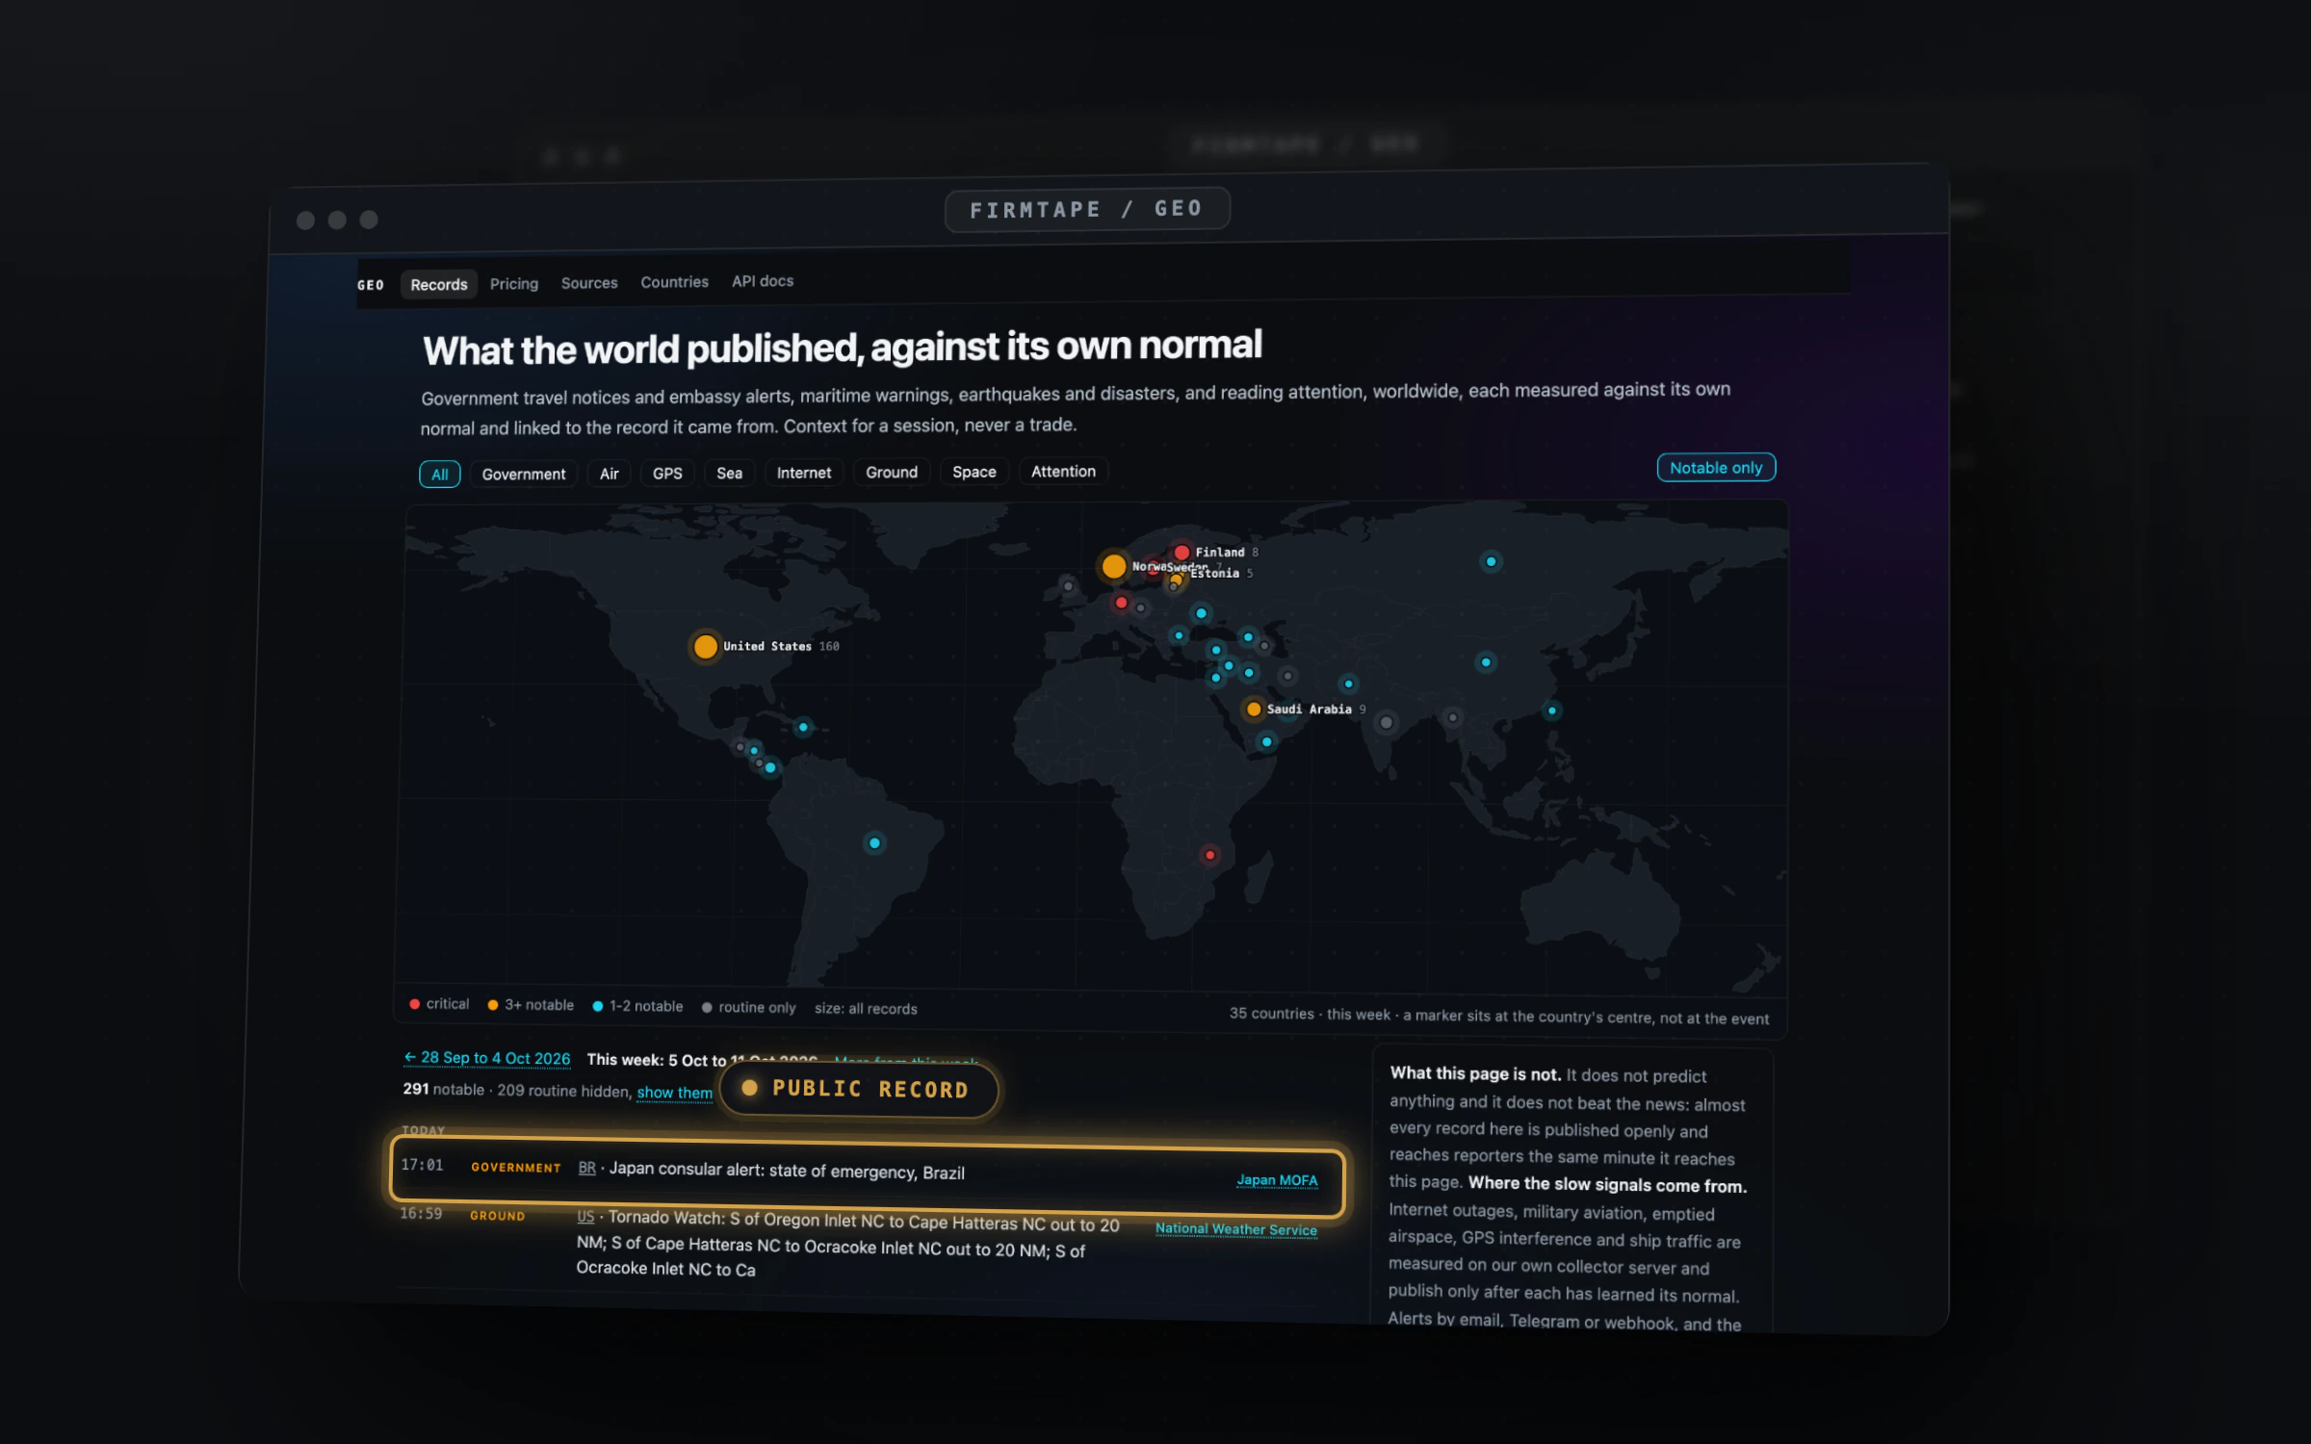The height and width of the screenshot is (1444, 2311).
Task: Filter records by Ground
Action: (x=892, y=472)
